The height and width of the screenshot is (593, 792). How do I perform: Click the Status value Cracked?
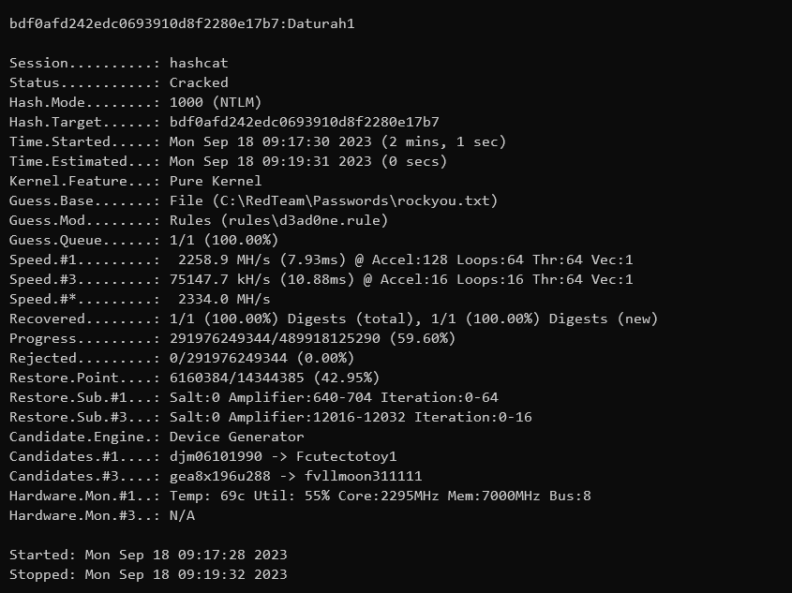tap(199, 82)
